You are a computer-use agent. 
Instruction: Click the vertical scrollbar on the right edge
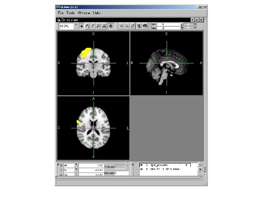[x=205, y=96]
